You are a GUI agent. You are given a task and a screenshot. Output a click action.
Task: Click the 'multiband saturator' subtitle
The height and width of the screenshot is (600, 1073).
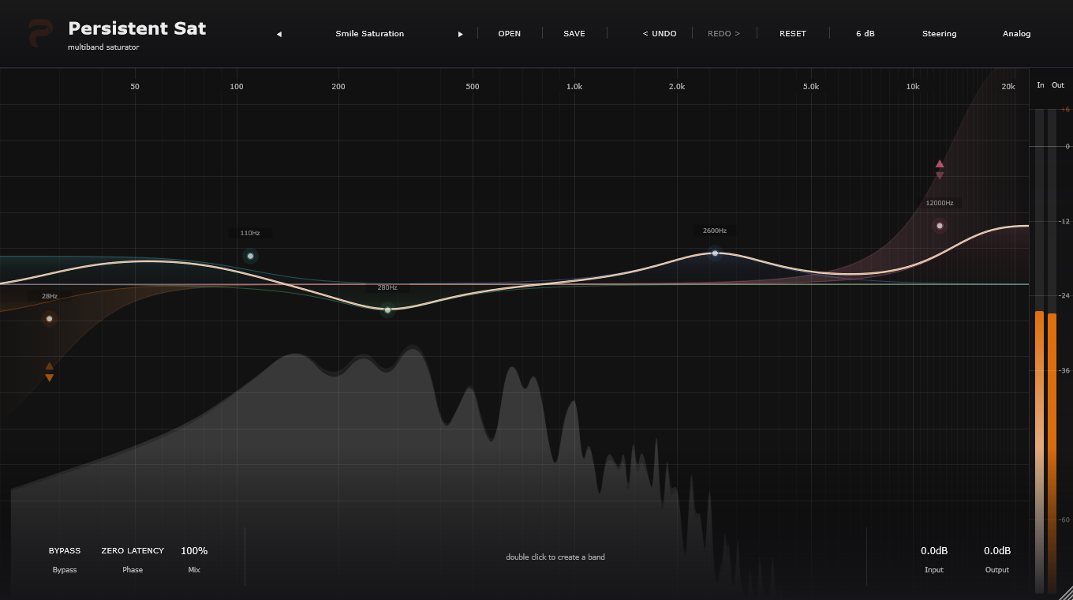point(103,47)
